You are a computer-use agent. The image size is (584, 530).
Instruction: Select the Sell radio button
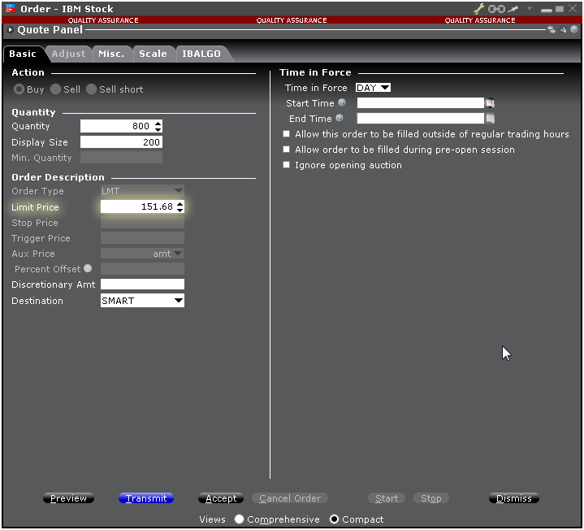pyautogui.click(x=55, y=89)
